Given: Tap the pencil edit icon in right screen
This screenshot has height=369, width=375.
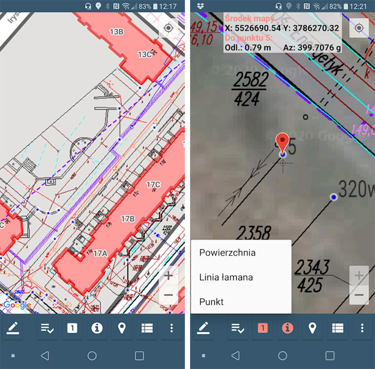Looking at the screenshot, I should pyautogui.click(x=203, y=328).
